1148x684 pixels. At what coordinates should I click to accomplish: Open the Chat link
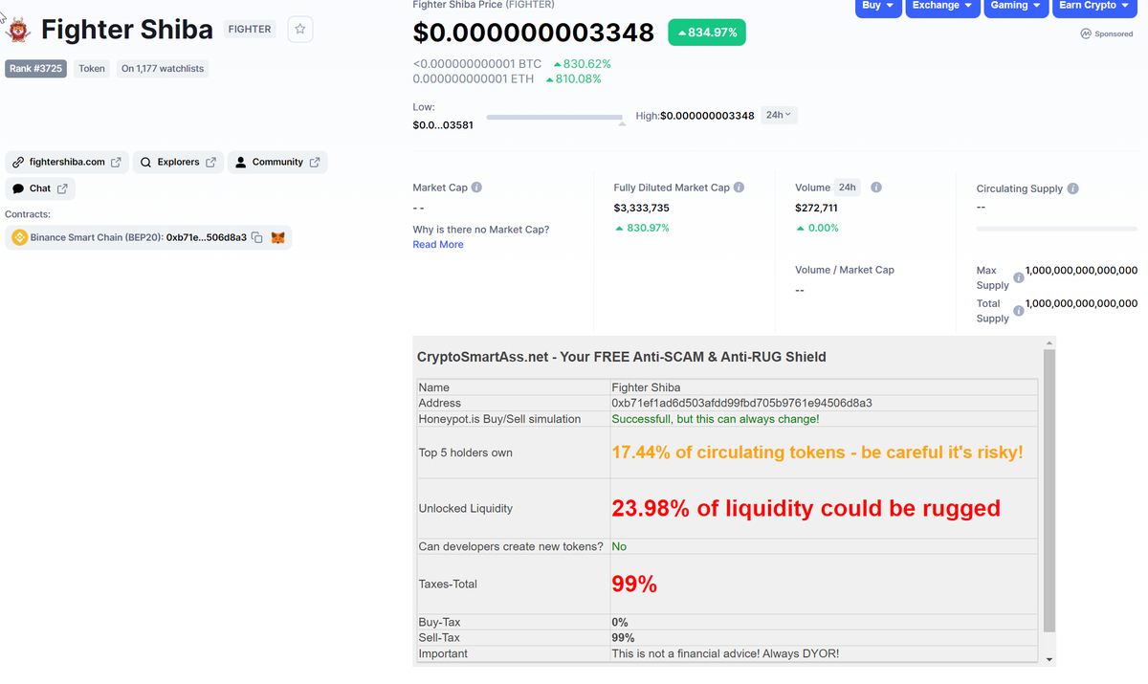click(x=40, y=188)
